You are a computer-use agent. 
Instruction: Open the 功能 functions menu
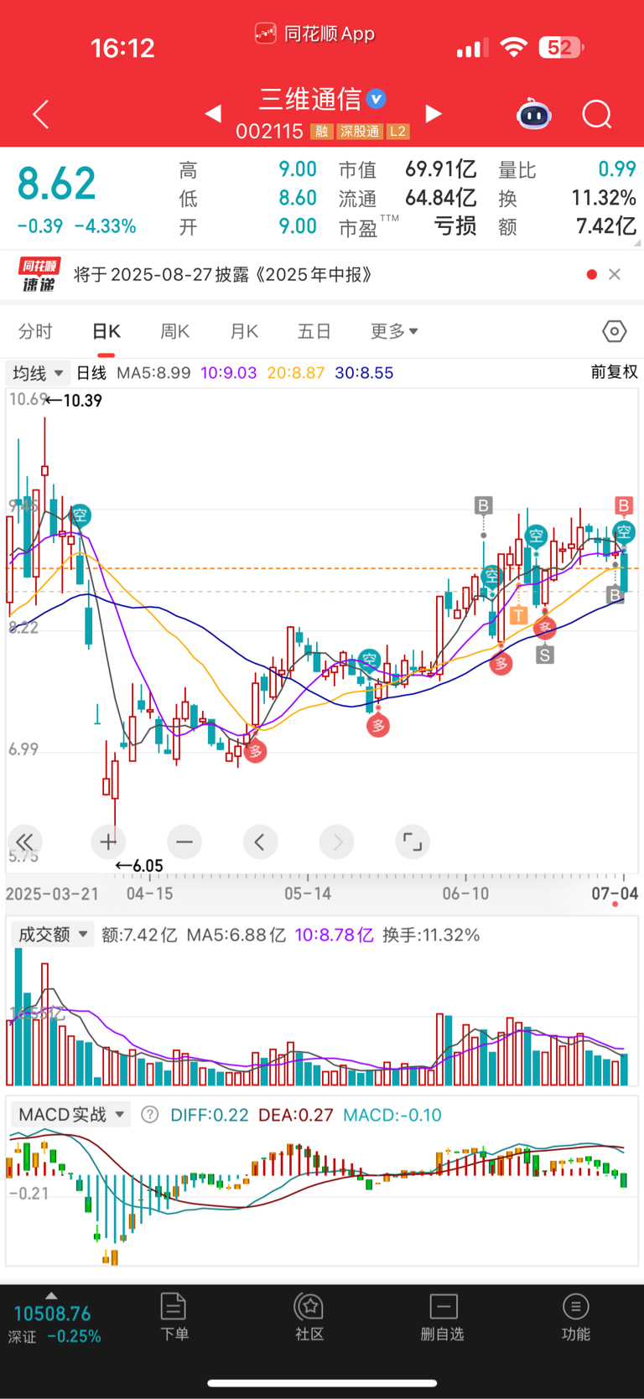(x=575, y=1316)
